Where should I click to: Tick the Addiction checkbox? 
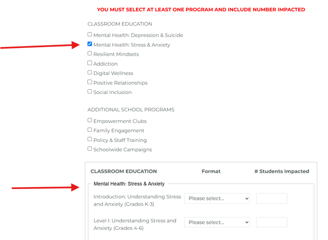(x=90, y=63)
